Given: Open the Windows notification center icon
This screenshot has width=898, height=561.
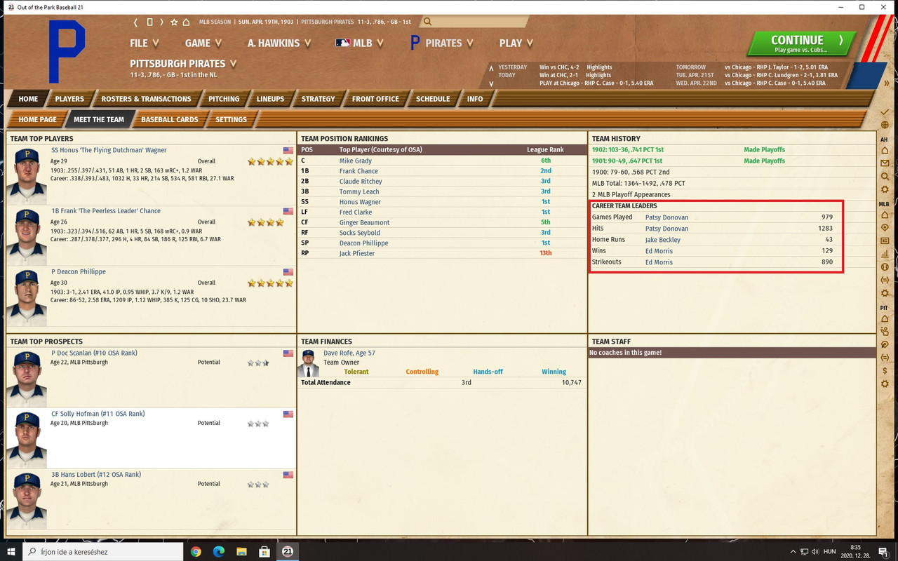Looking at the screenshot, I should (x=883, y=552).
